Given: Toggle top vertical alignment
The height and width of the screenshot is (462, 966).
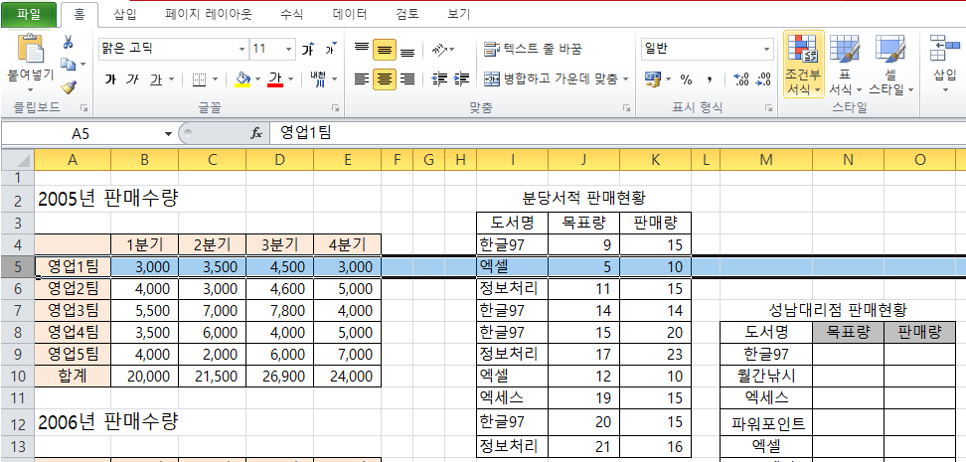Looking at the screenshot, I should (x=362, y=49).
